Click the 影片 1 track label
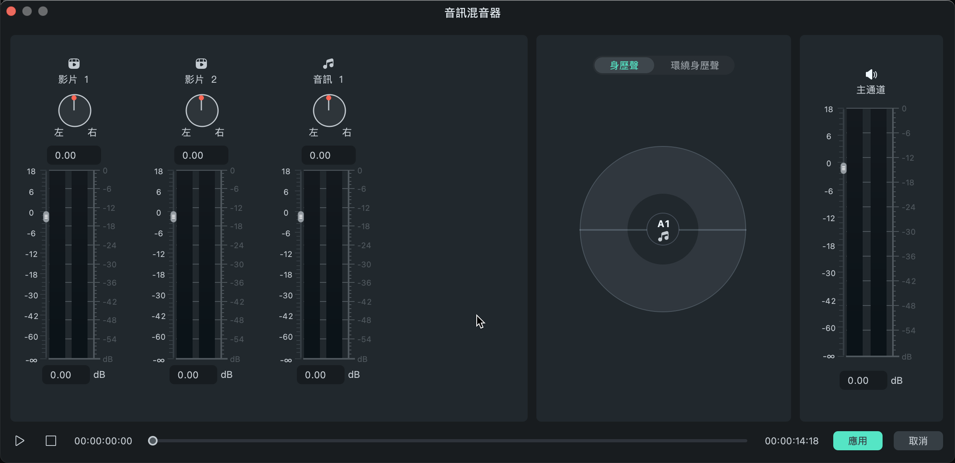Screen dimensions: 955x463 tap(74, 80)
